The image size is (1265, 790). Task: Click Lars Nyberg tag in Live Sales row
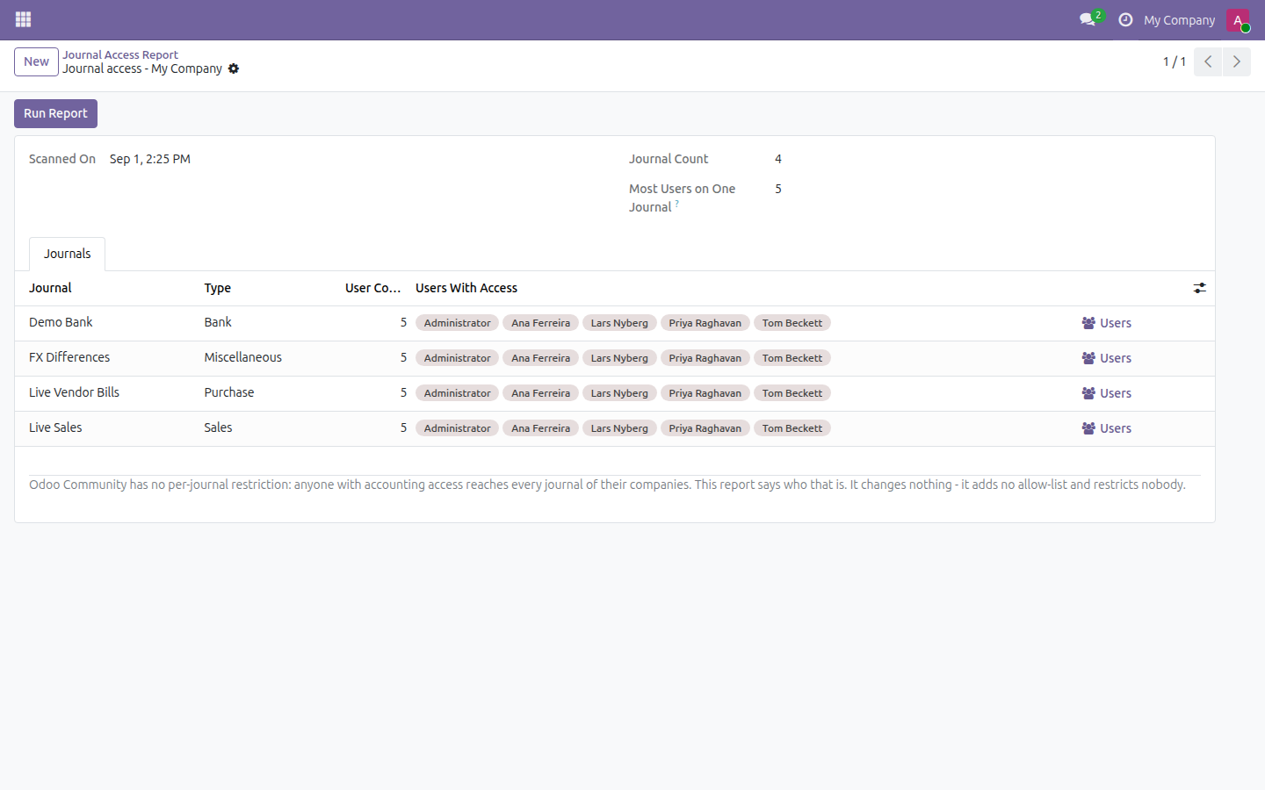click(619, 428)
